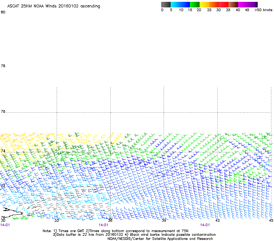Click the legend value 10
This screenshot has height=241, width=274.
point(181,10)
